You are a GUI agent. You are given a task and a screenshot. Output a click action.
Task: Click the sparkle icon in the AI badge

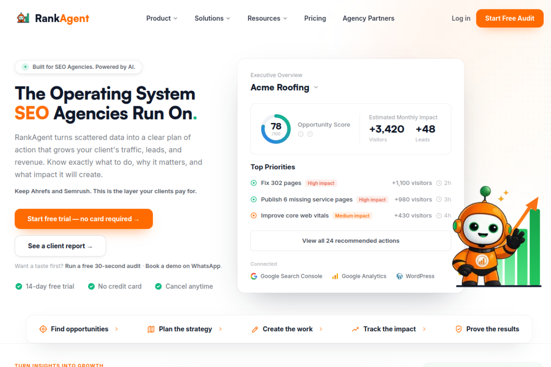pos(25,67)
